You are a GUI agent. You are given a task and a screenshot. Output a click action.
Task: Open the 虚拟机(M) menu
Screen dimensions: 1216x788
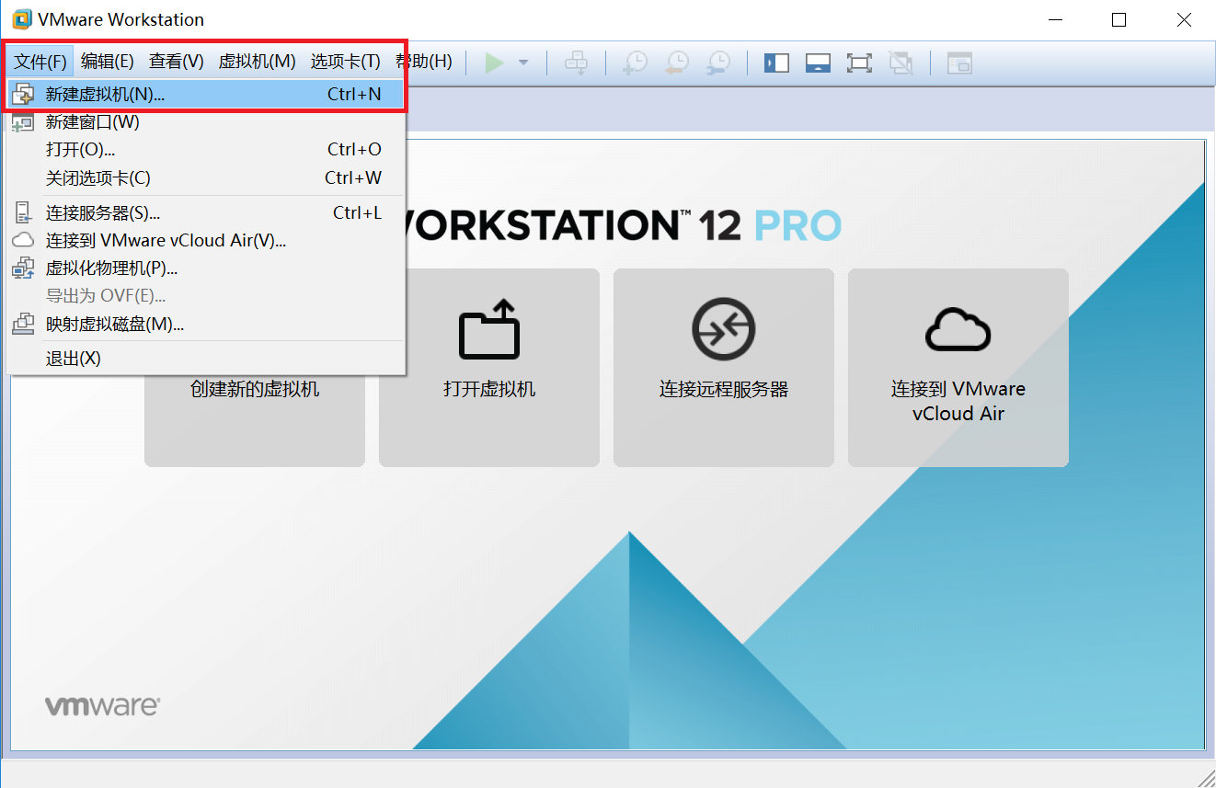(x=257, y=62)
